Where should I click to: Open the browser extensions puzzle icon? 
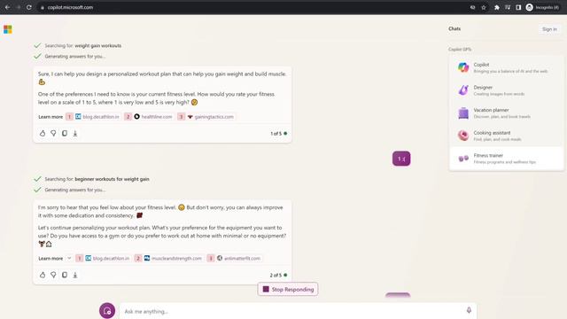pos(497,7)
